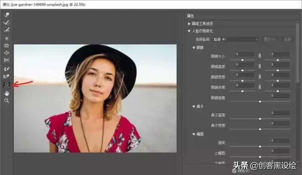Focus the upper lip (上嘴唇) value field
The width and height of the screenshot is (302, 175).
[280, 151]
